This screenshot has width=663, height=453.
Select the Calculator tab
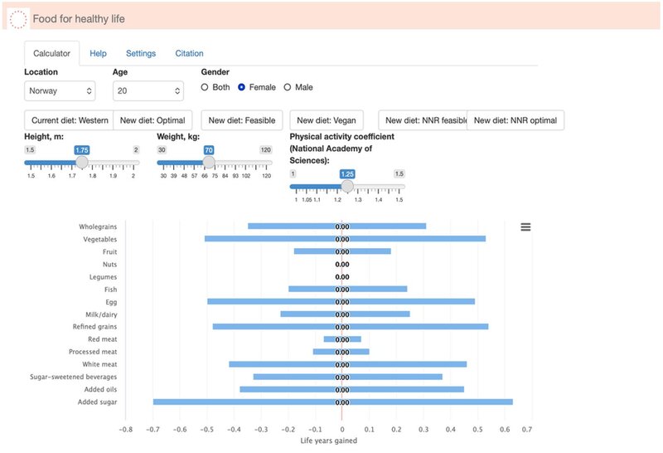(x=51, y=53)
